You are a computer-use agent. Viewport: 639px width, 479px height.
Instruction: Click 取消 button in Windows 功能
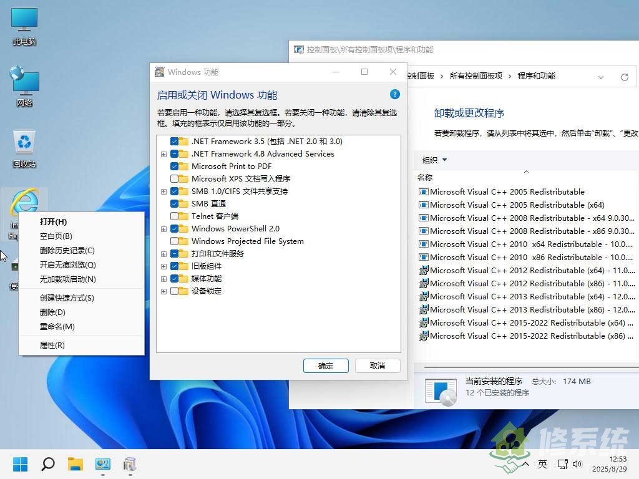(378, 365)
